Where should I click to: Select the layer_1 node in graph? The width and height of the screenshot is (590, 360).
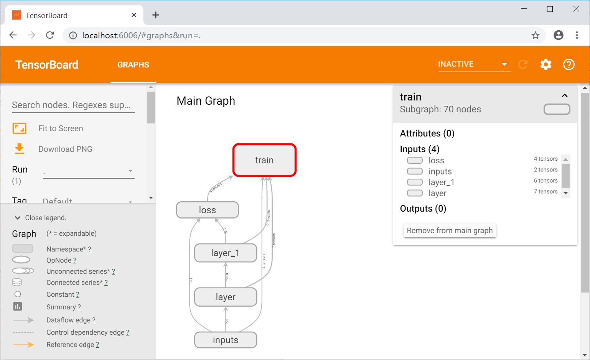click(226, 253)
